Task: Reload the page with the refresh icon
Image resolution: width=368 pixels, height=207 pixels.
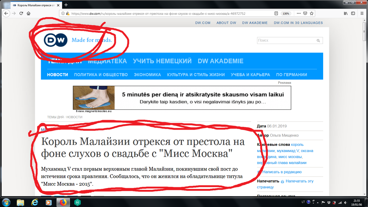Action: tap(21, 13)
